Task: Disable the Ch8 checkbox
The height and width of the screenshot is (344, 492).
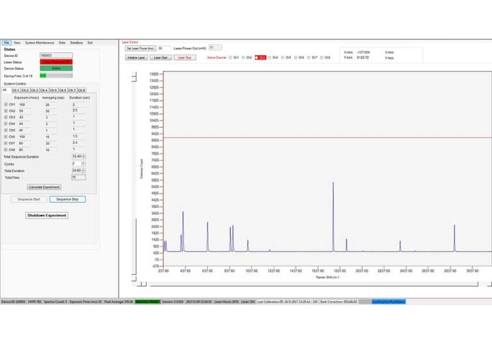Action: click(x=6, y=150)
